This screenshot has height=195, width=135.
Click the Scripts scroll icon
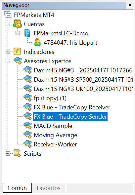point(17,153)
